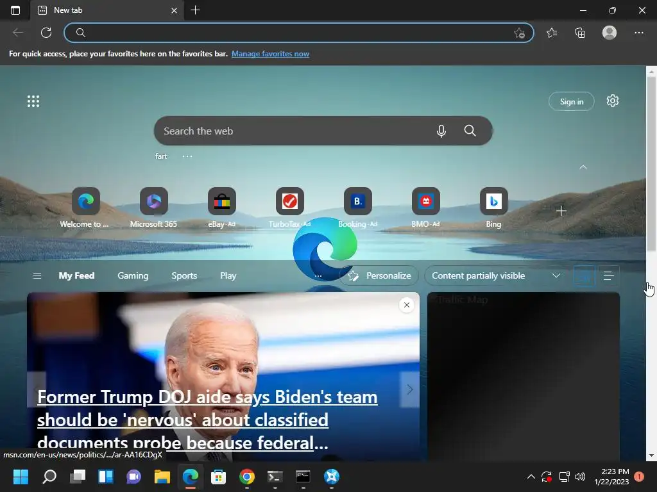Go to next news story arrow
657x492 pixels.
(x=409, y=389)
